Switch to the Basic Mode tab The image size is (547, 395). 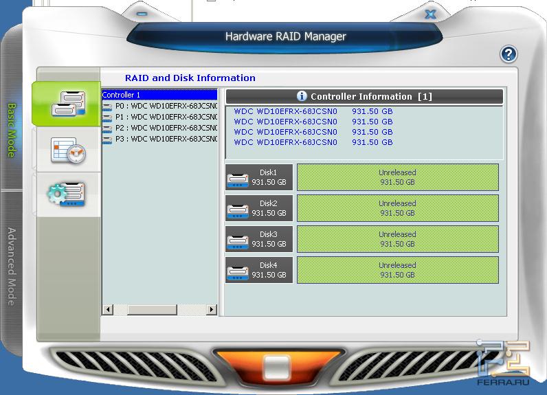coord(12,130)
